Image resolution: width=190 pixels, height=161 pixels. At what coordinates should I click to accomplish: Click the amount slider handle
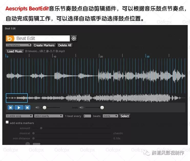(41, 128)
